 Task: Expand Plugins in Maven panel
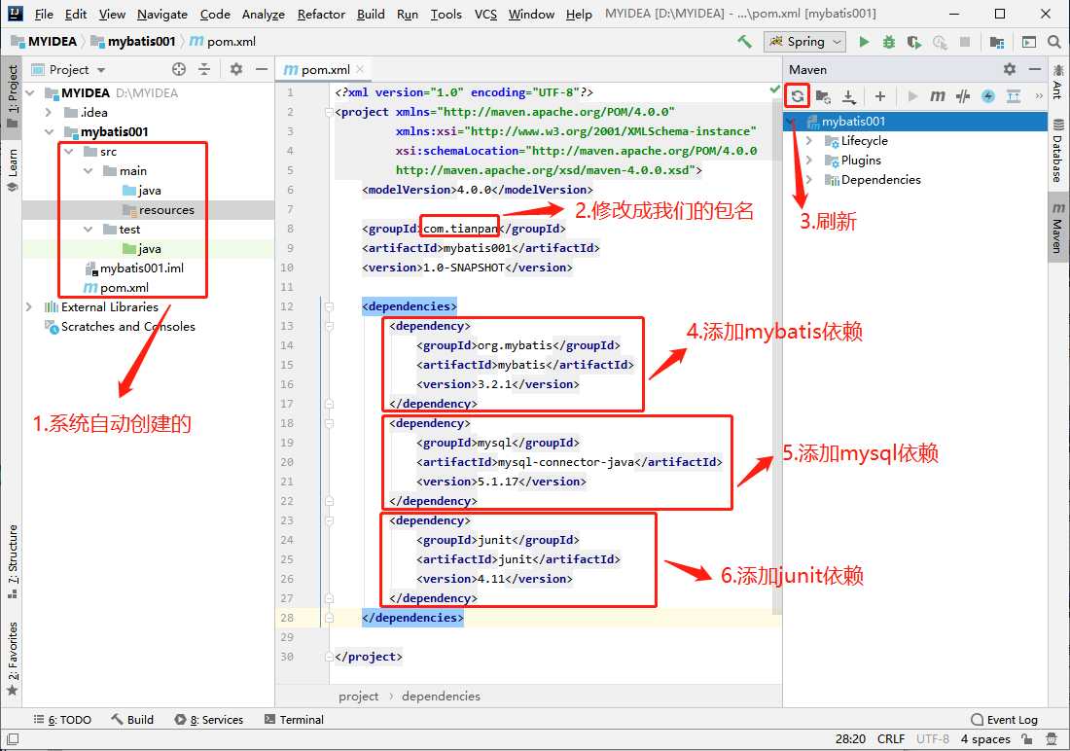[x=809, y=161]
